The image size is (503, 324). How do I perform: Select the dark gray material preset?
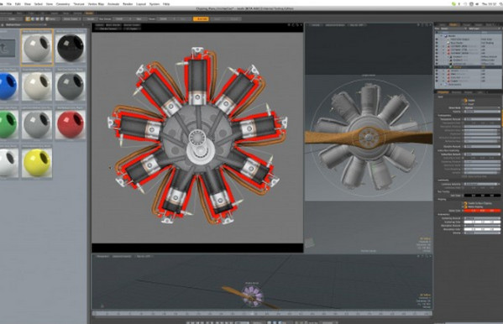tap(71, 86)
